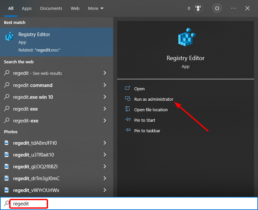Open the account circle labeled O
This screenshot has height=210, width=258.
tap(217, 8)
